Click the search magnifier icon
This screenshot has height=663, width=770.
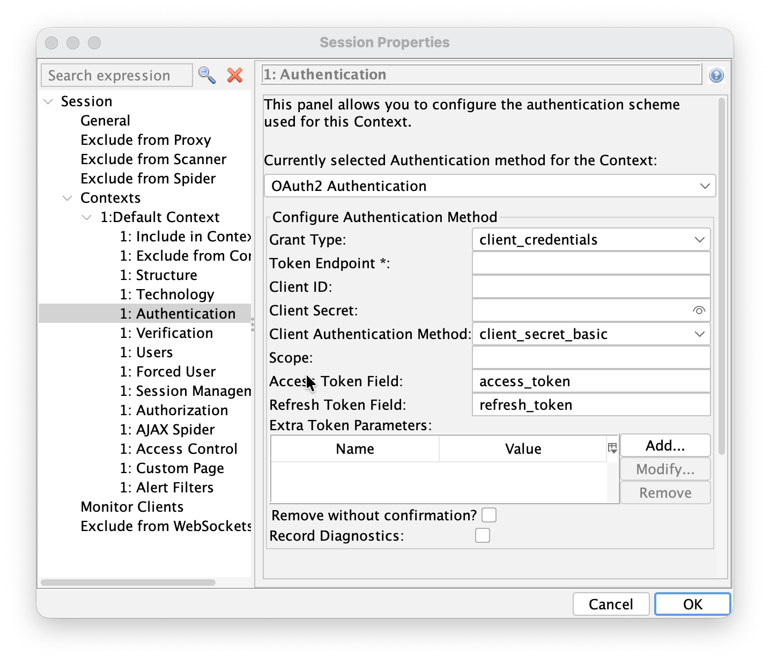pyautogui.click(x=207, y=75)
